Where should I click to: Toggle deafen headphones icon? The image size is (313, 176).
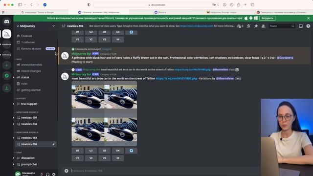coord(48,174)
